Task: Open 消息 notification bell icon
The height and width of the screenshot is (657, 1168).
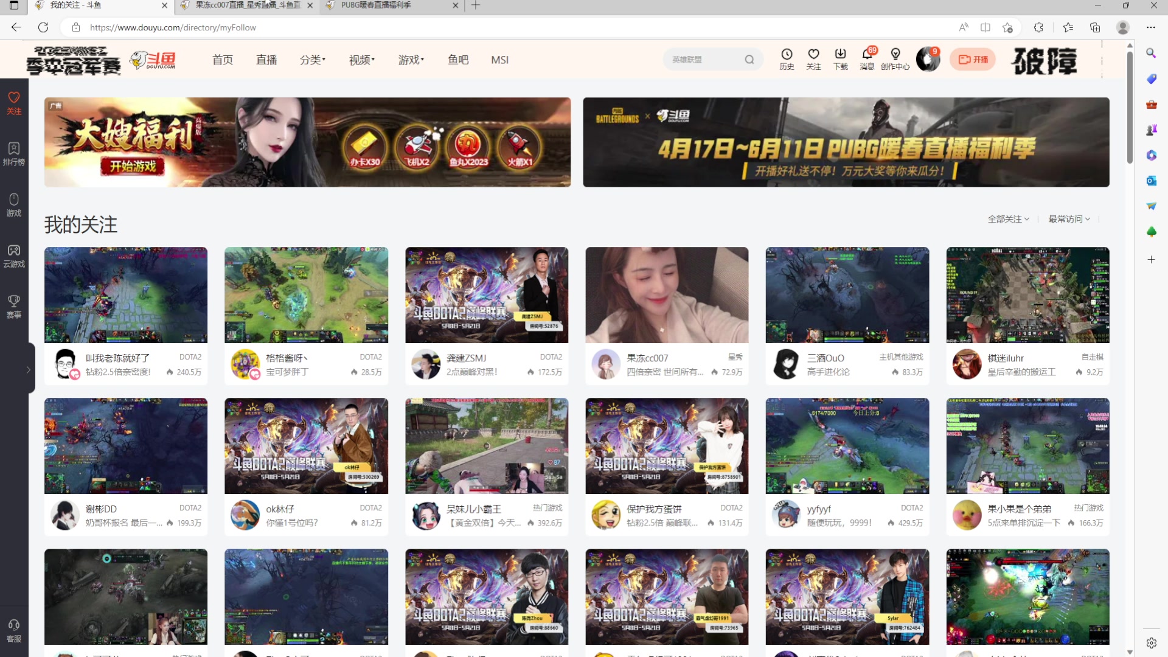Action: [867, 59]
